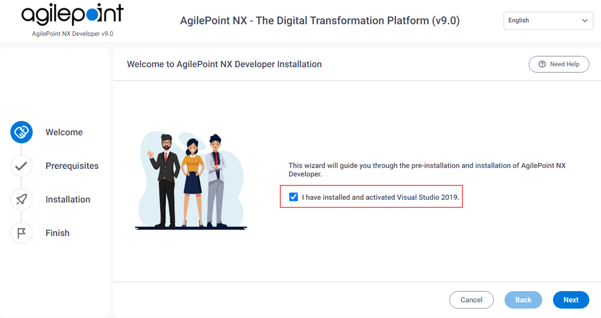Click the Prerequisites checkmark step icon
The image size is (601, 318).
22,166
